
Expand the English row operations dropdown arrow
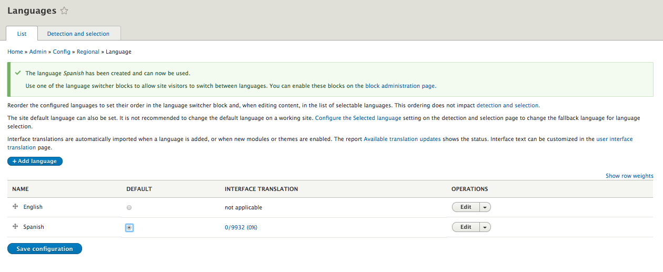coord(485,207)
